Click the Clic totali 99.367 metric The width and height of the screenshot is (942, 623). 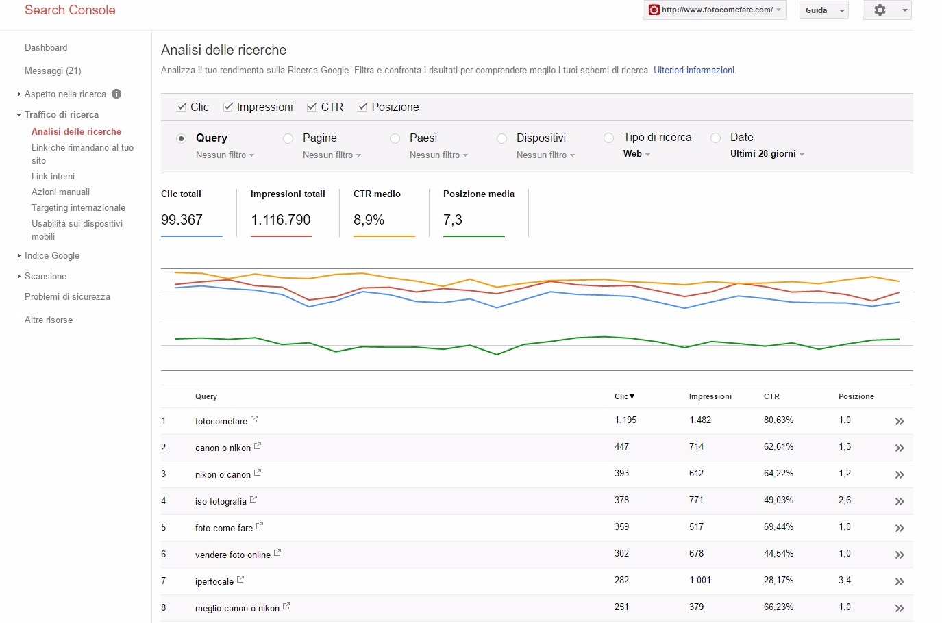(191, 212)
